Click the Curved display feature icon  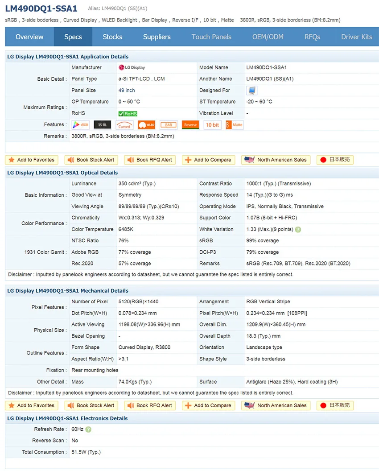[x=124, y=124]
